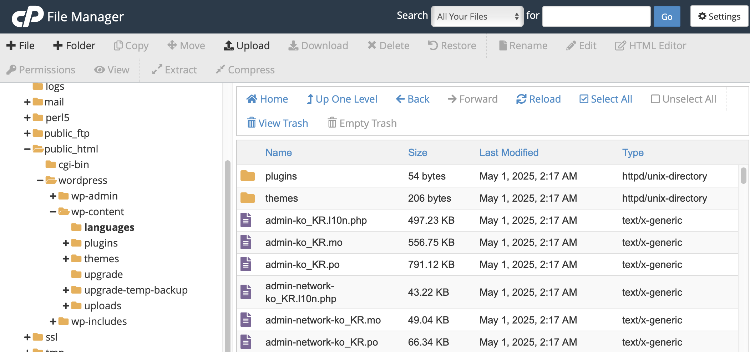This screenshot has width=750, height=352.
Task: Expand the uploads folder in tree
Action: [66, 306]
